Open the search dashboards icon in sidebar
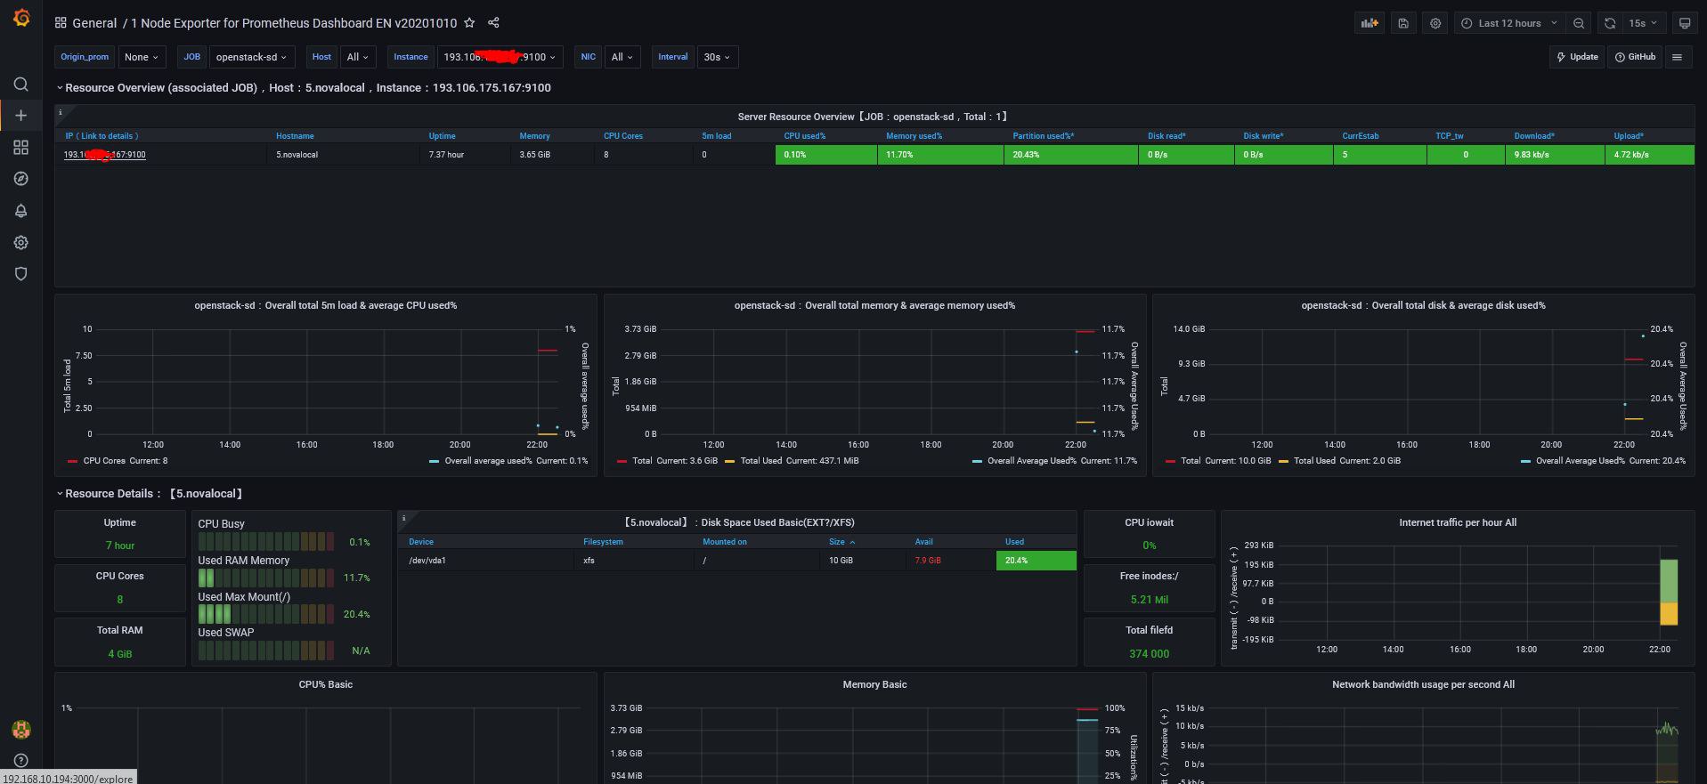This screenshot has height=784, width=1707. (x=21, y=85)
